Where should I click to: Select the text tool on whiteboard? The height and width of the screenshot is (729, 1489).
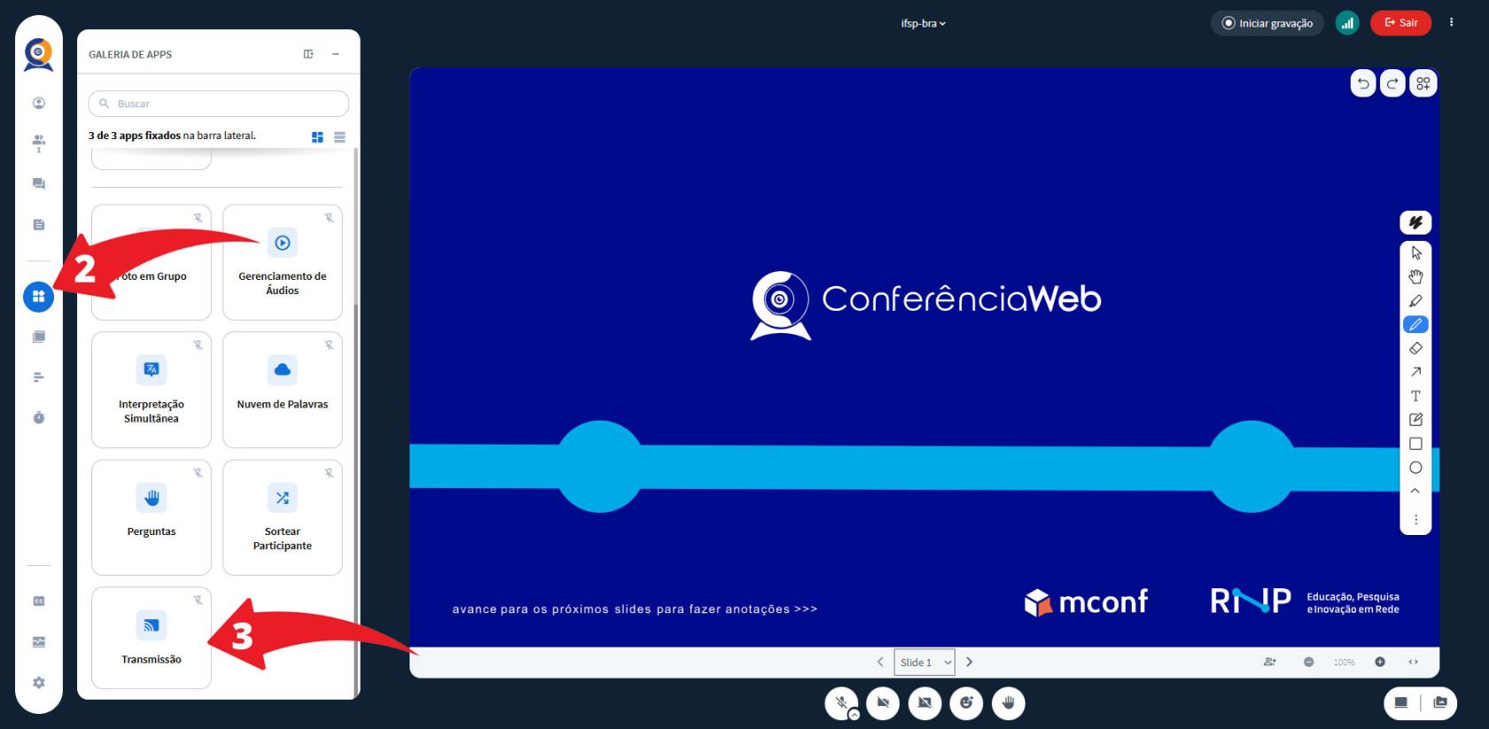1415,396
